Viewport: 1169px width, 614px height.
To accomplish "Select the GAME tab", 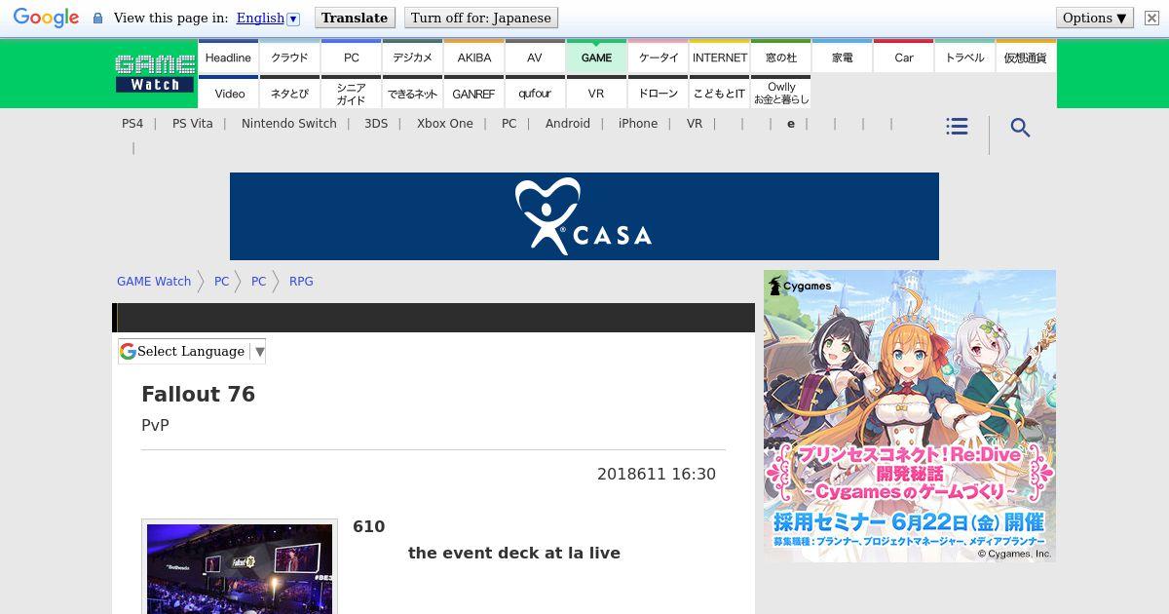I will click(x=596, y=57).
